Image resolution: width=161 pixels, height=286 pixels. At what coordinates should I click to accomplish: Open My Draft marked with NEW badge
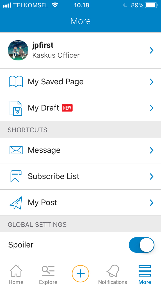tap(44, 108)
